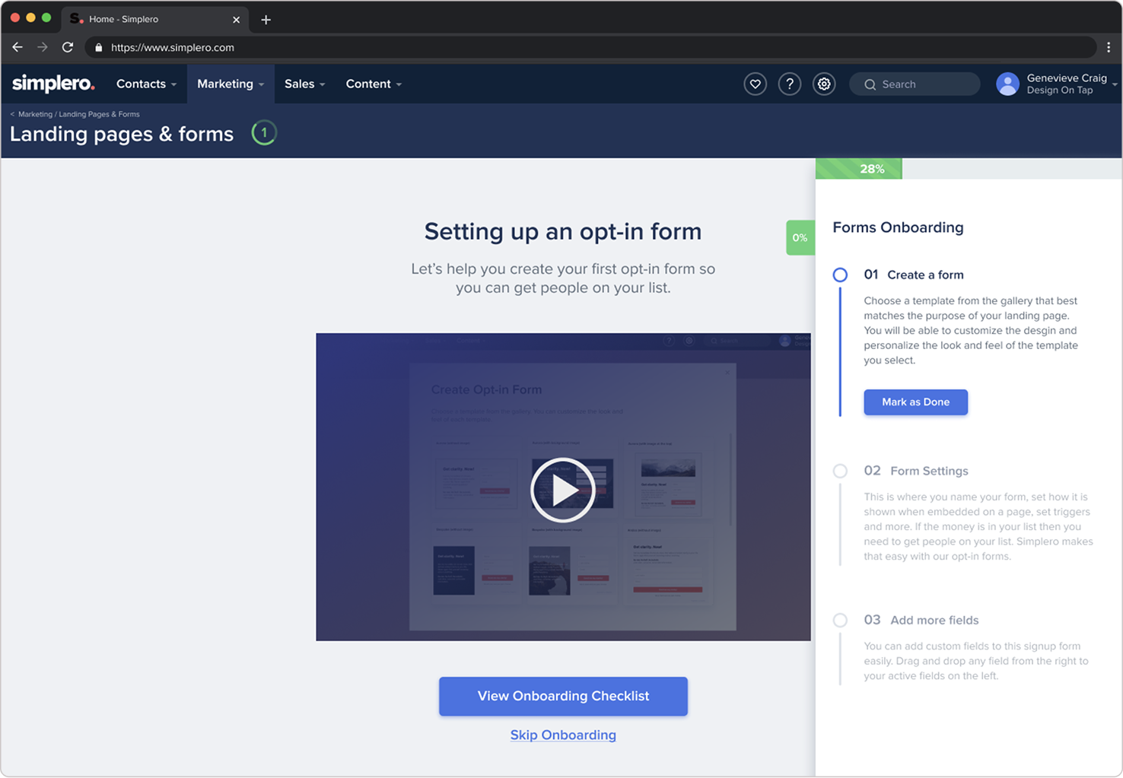
Task: Open the browser three-dot menu
Action: [1108, 47]
